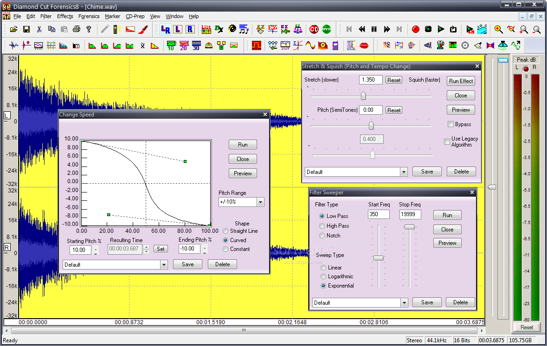Click the red CD icon
The image size is (547, 346).
pyautogui.click(x=314, y=29)
